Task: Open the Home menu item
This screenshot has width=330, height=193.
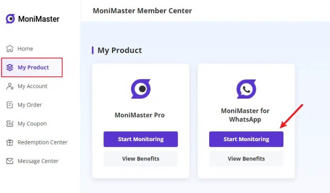Action: (x=25, y=49)
